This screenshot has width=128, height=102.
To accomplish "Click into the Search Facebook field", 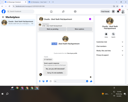I will [20, 11].
